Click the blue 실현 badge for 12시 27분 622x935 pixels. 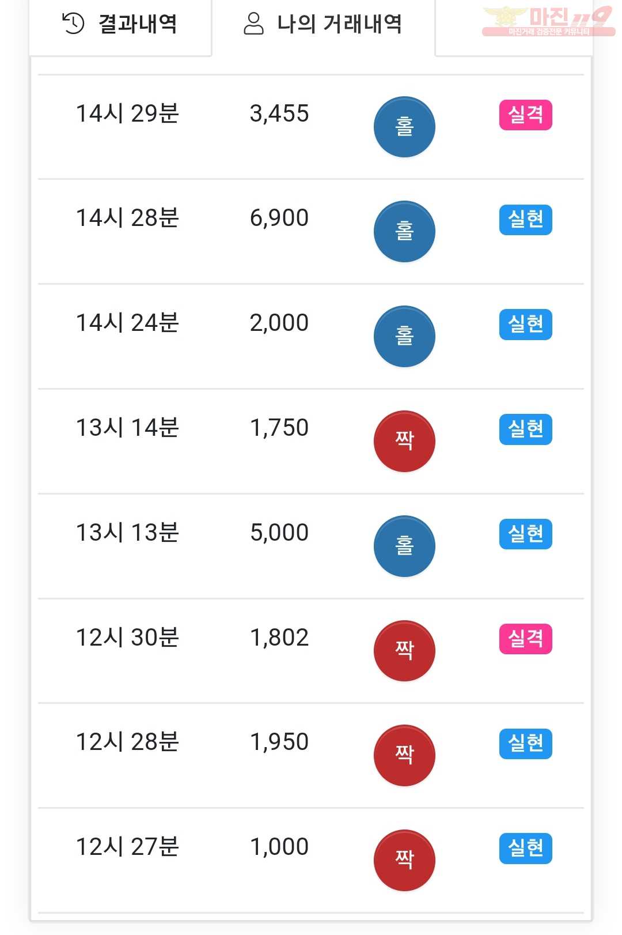click(525, 849)
